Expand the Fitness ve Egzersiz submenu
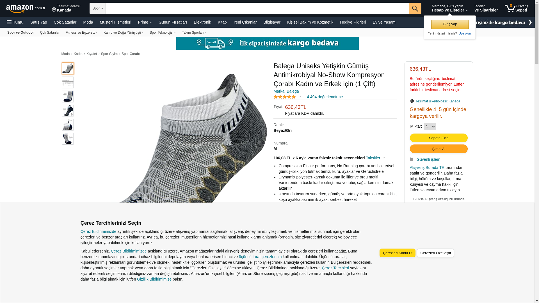Viewport: 539px width, 303px height. click(x=82, y=33)
